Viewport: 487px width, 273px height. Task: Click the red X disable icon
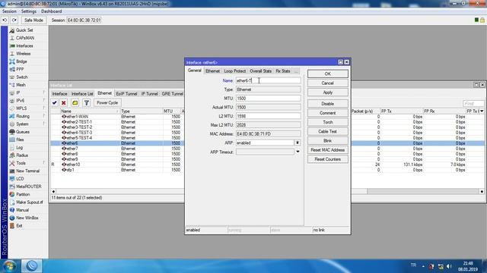point(64,103)
